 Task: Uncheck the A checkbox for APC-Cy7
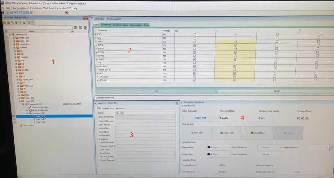[234, 80]
